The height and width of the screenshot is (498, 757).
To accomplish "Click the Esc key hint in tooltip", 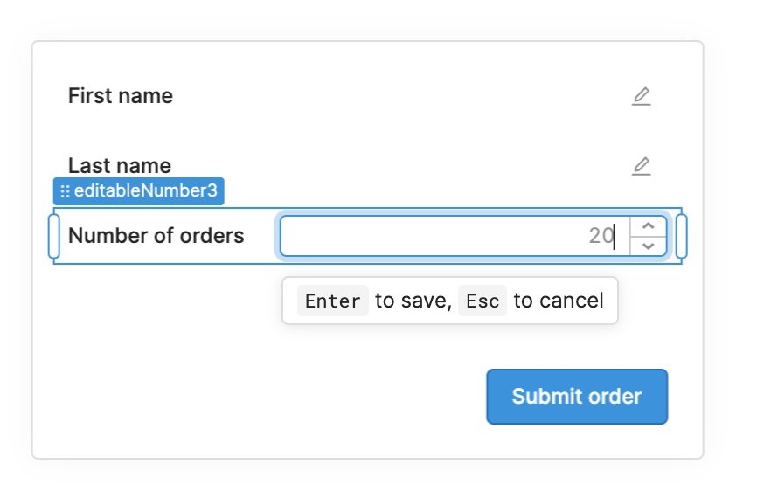I will pyautogui.click(x=483, y=301).
